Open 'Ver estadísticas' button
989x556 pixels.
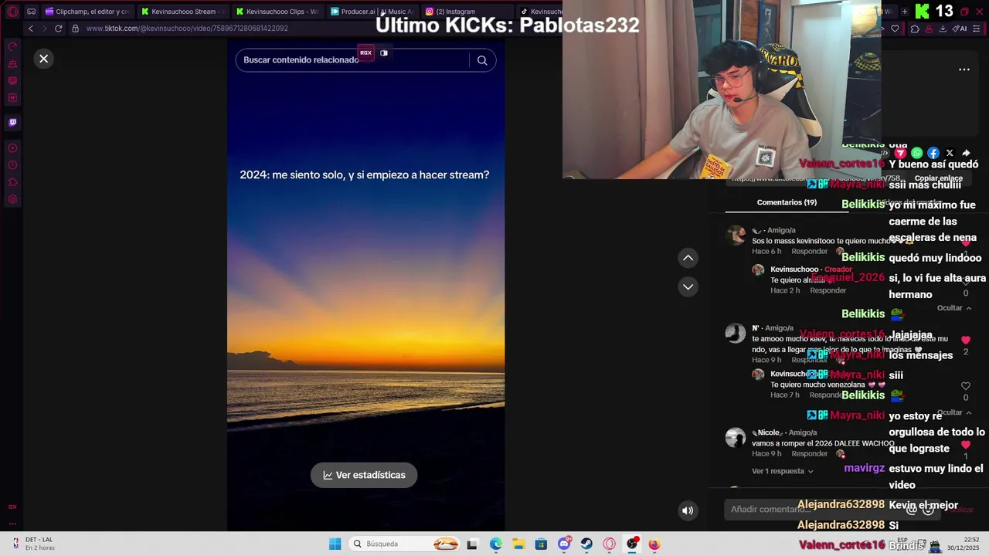364,475
